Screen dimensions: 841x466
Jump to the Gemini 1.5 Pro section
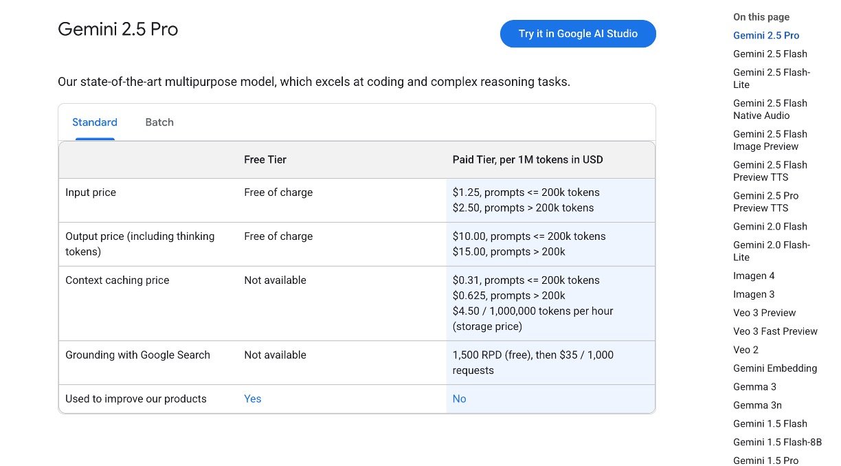pos(766,461)
